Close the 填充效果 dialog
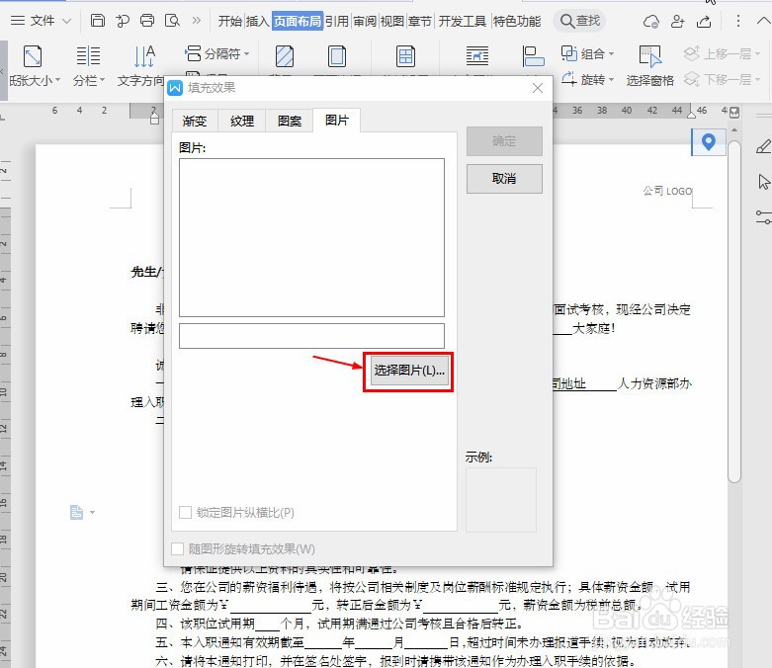The width and height of the screenshot is (772, 668). [538, 88]
